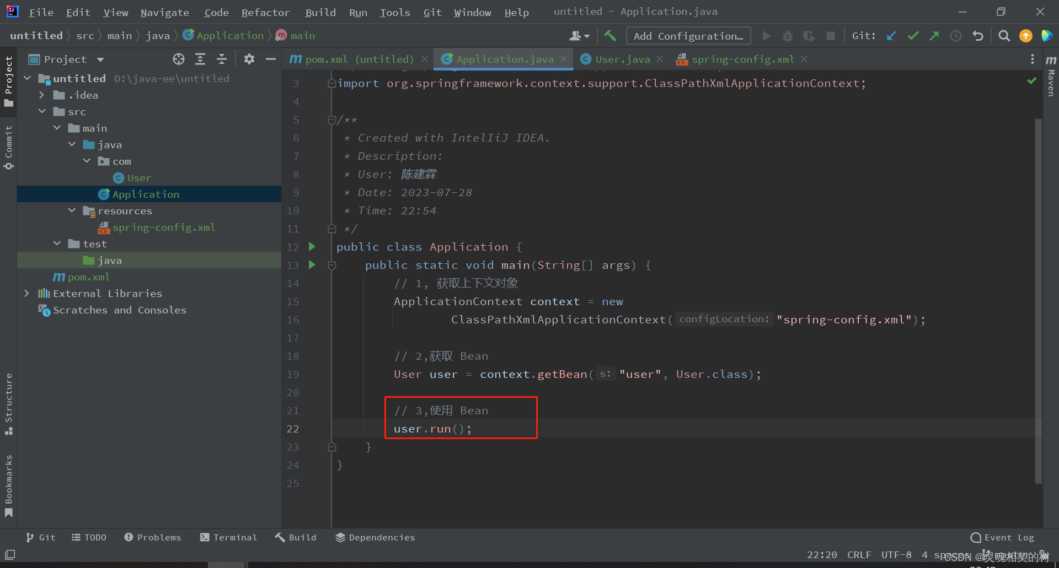Toggle the Project tool window stripe button
Image resolution: width=1059 pixels, height=568 pixels.
click(8, 81)
